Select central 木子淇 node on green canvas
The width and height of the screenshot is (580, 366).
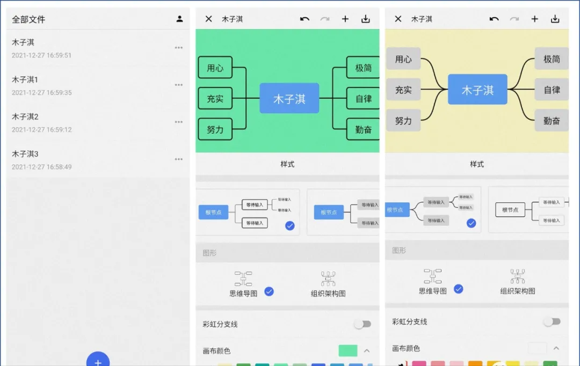pos(289,98)
